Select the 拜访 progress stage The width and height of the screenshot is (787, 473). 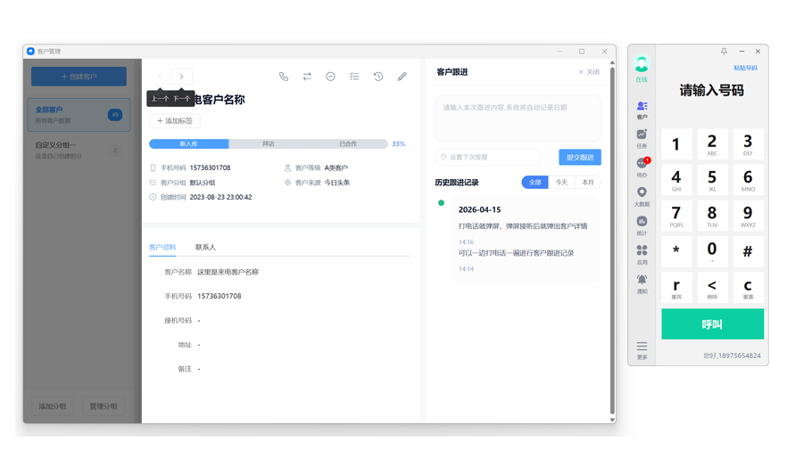[268, 143]
